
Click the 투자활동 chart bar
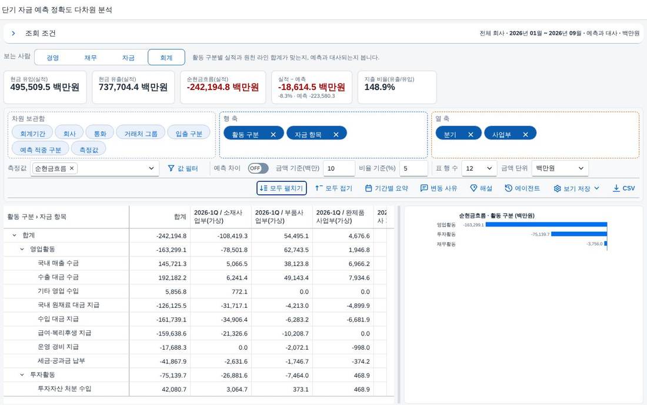click(x=579, y=234)
